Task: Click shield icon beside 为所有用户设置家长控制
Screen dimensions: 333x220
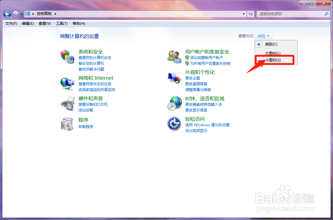Action: tap(187, 63)
